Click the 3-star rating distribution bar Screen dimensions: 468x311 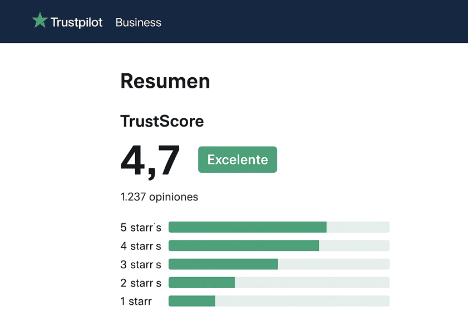[x=279, y=264]
